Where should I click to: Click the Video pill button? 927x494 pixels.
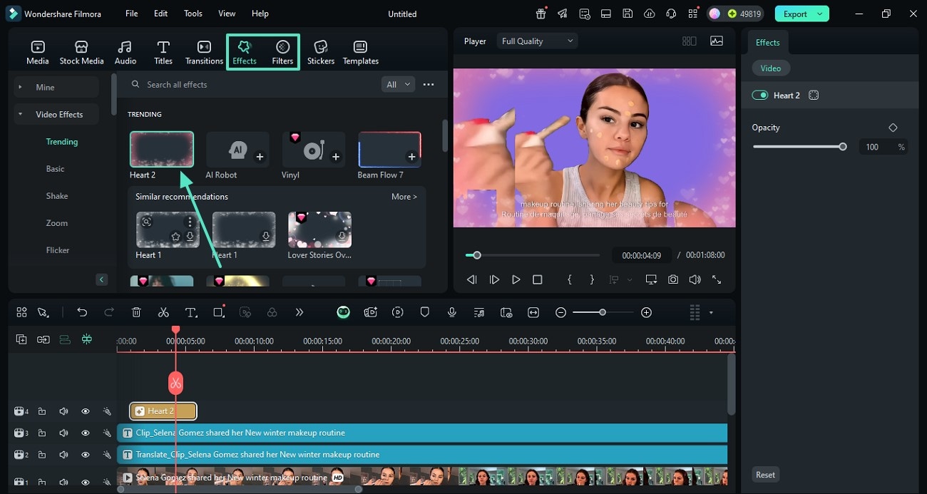tap(771, 68)
